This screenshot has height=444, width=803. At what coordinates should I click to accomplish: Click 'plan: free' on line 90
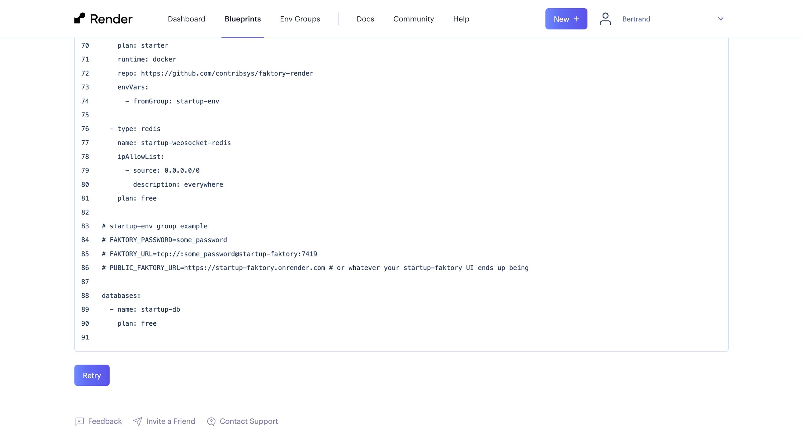[137, 323]
